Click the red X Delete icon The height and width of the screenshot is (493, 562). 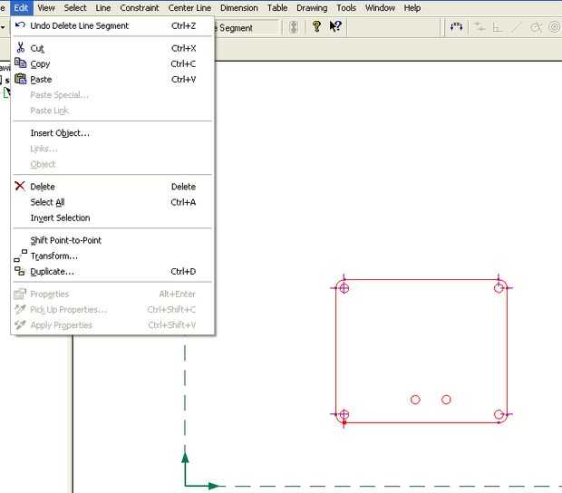pos(20,186)
